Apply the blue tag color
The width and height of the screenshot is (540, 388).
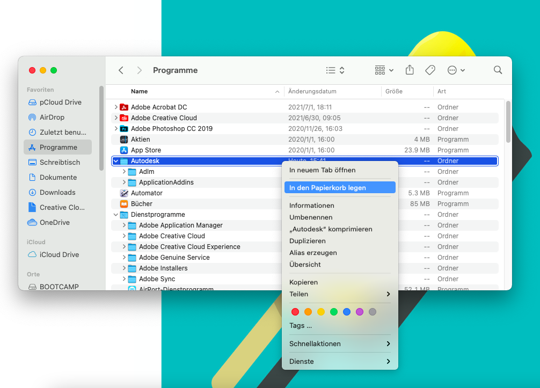(x=347, y=312)
